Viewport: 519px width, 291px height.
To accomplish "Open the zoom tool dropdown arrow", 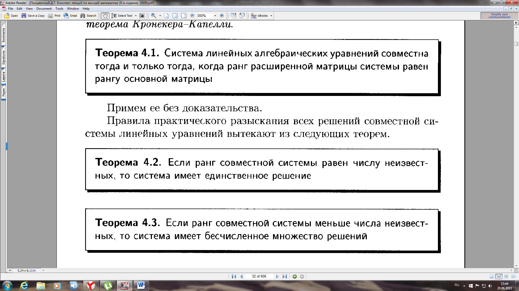I will [160, 16].
